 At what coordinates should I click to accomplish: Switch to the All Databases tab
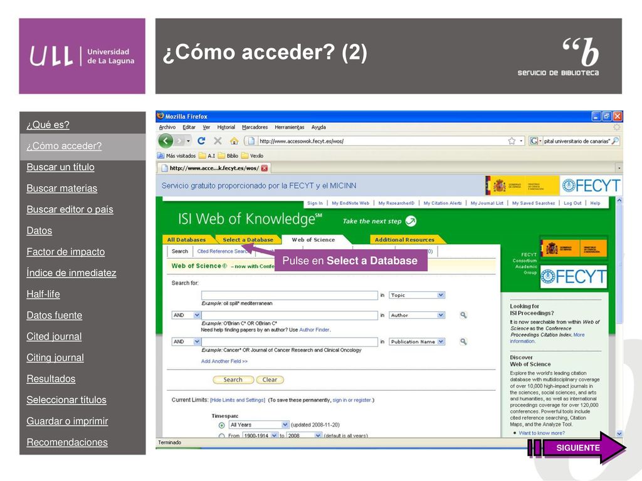coord(186,240)
